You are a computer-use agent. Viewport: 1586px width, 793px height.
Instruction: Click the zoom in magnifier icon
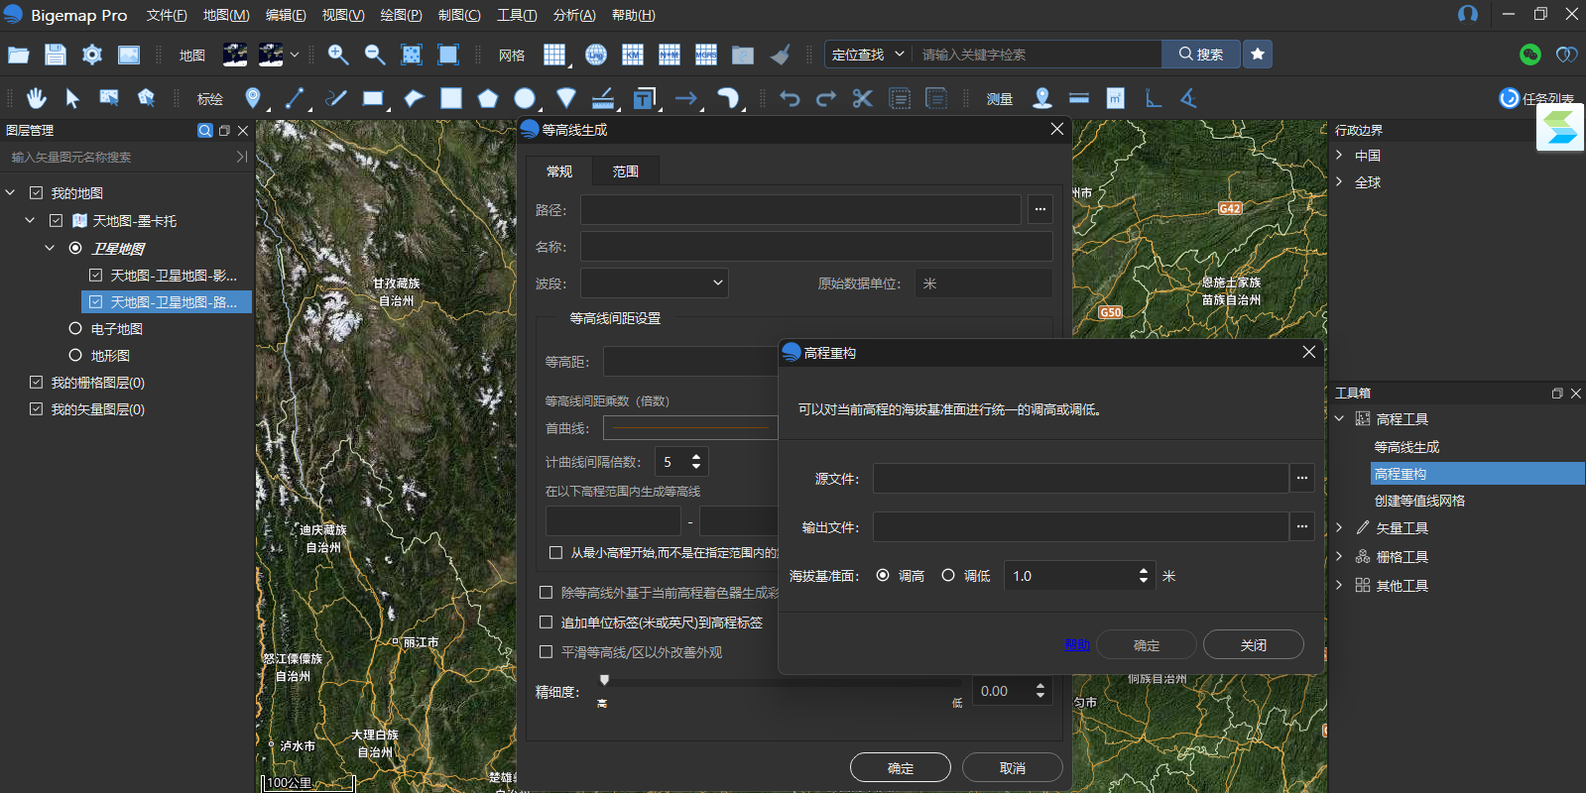(338, 55)
